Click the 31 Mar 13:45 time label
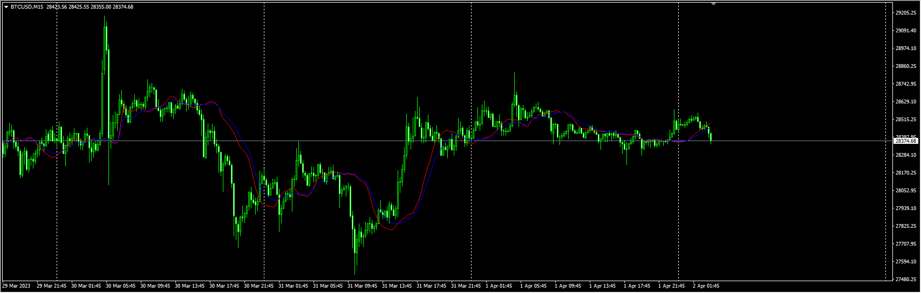This screenshot has height=293, width=921. [397, 286]
